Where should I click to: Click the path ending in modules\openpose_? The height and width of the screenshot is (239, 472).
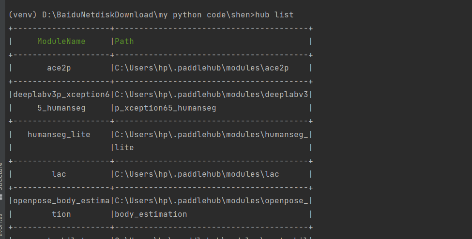pos(212,201)
